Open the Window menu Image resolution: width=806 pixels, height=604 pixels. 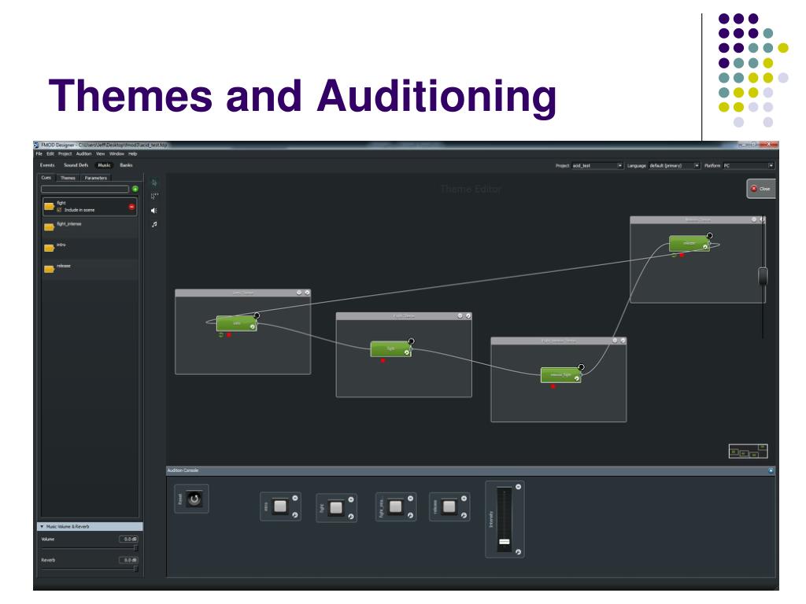pyautogui.click(x=116, y=153)
